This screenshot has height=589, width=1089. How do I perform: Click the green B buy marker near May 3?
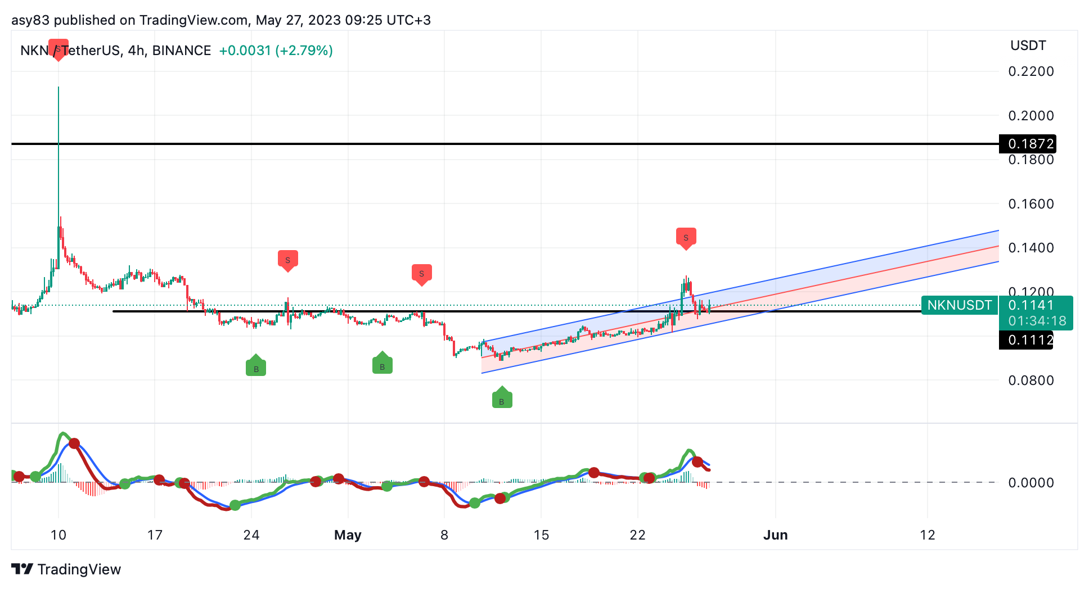pos(382,364)
